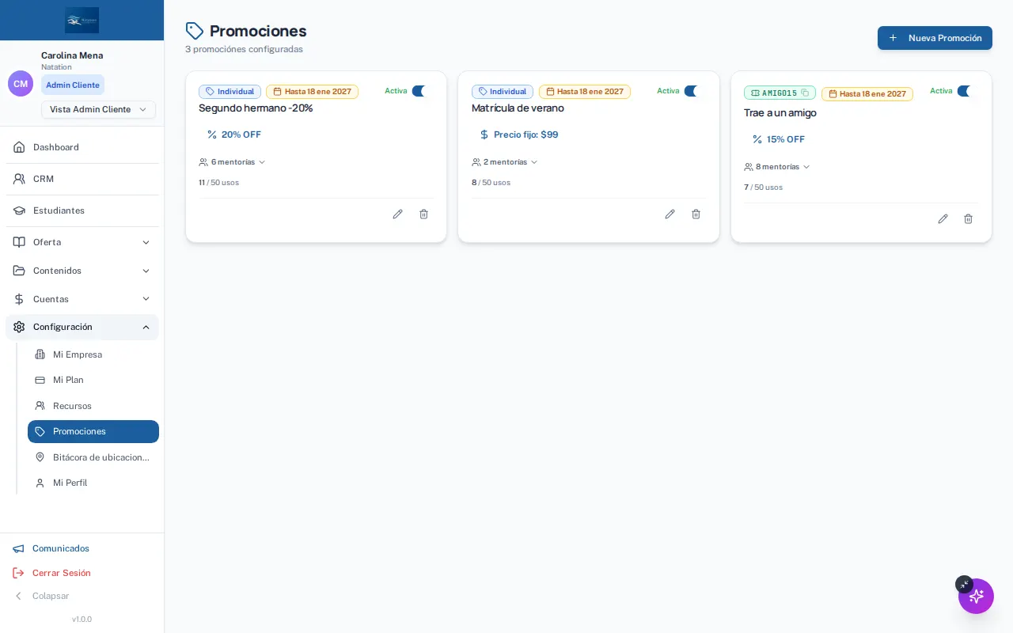Click the CM user avatar
The image size is (1013, 633).
point(21,83)
